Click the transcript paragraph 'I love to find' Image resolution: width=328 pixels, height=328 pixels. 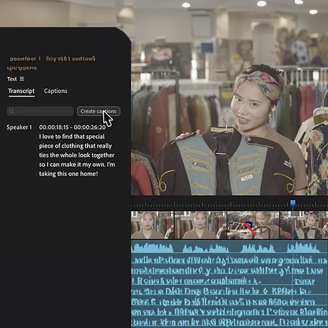point(77,155)
